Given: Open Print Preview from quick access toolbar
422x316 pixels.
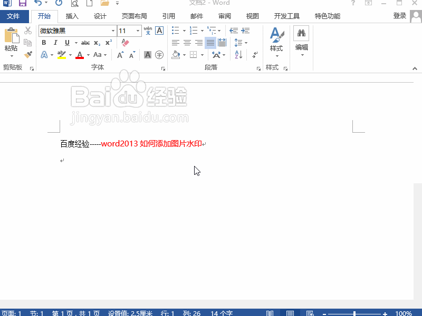Looking at the screenshot, I should pyautogui.click(x=74, y=3).
